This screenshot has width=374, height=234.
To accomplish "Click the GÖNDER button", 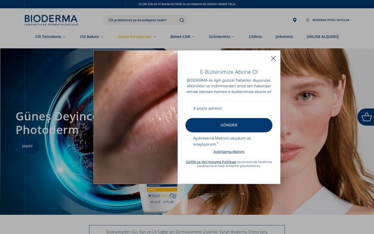I will (229, 125).
